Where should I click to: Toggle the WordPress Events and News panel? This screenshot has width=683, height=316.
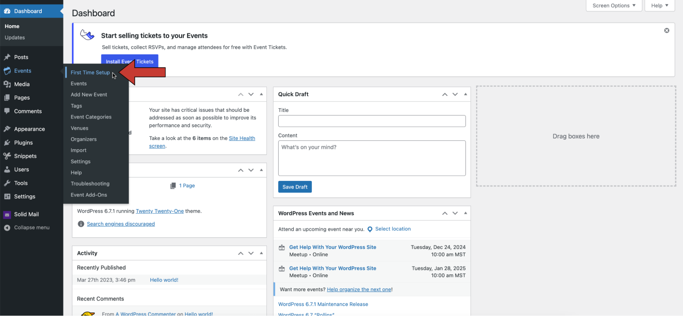(x=465, y=213)
